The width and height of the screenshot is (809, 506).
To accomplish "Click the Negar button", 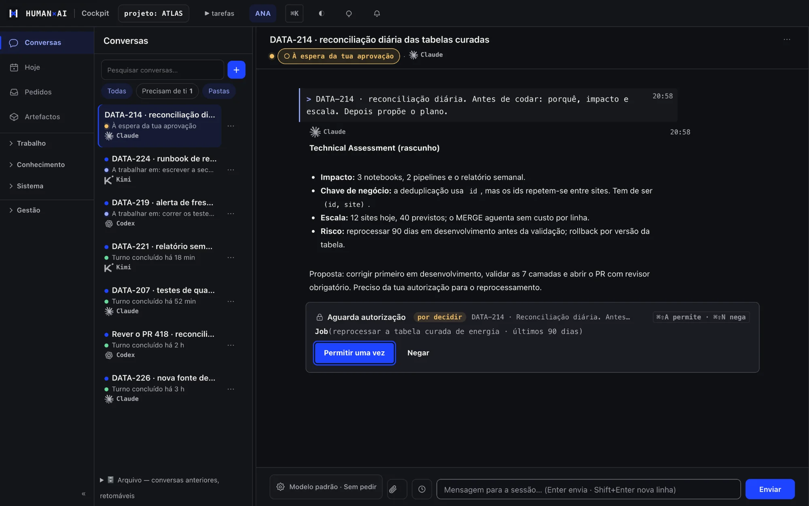I will (418, 353).
